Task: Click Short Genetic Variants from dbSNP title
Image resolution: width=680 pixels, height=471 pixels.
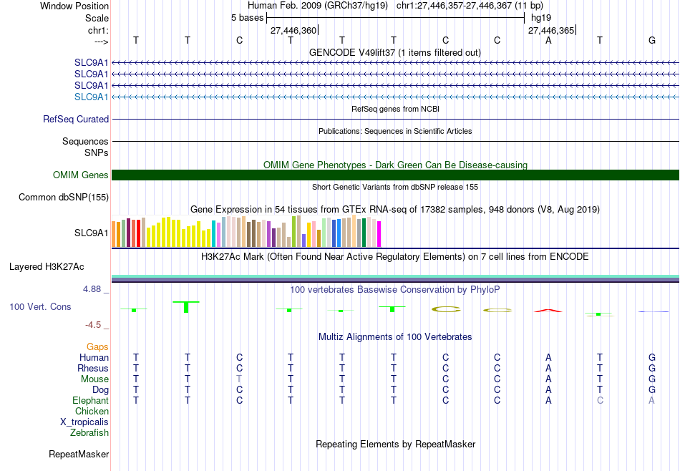Action: (x=395, y=187)
